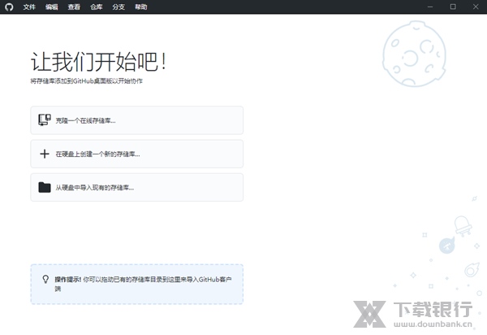This screenshot has width=487, height=335.
Task: Open the 分支 menu
Action: (119, 7)
